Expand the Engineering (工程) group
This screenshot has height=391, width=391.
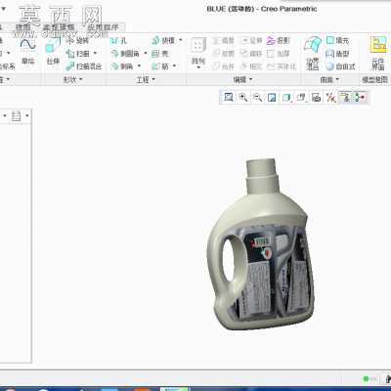(x=146, y=79)
